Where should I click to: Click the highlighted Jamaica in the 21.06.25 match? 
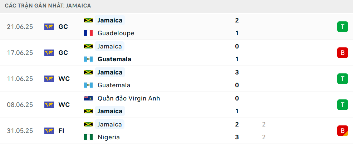pos(110,20)
